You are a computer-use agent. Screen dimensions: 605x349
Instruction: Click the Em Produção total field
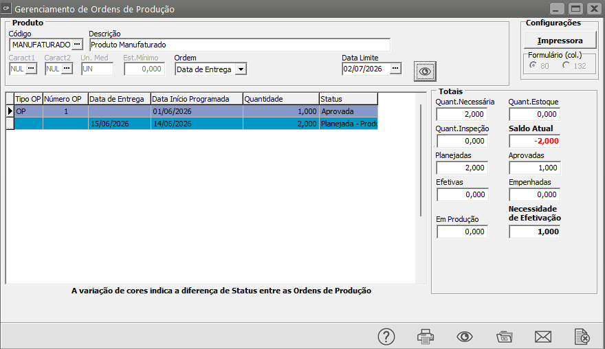pyautogui.click(x=462, y=232)
